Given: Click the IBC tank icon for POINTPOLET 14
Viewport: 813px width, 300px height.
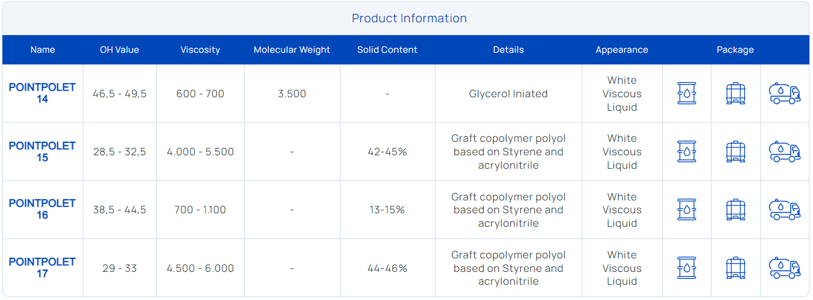Looking at the screenshot, I should pyautogui.click(x=736, y=93).
